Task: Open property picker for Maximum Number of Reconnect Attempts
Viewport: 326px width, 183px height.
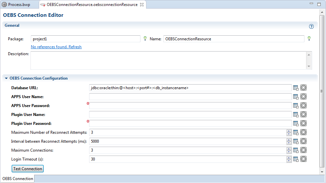Action: click(296, 132)
